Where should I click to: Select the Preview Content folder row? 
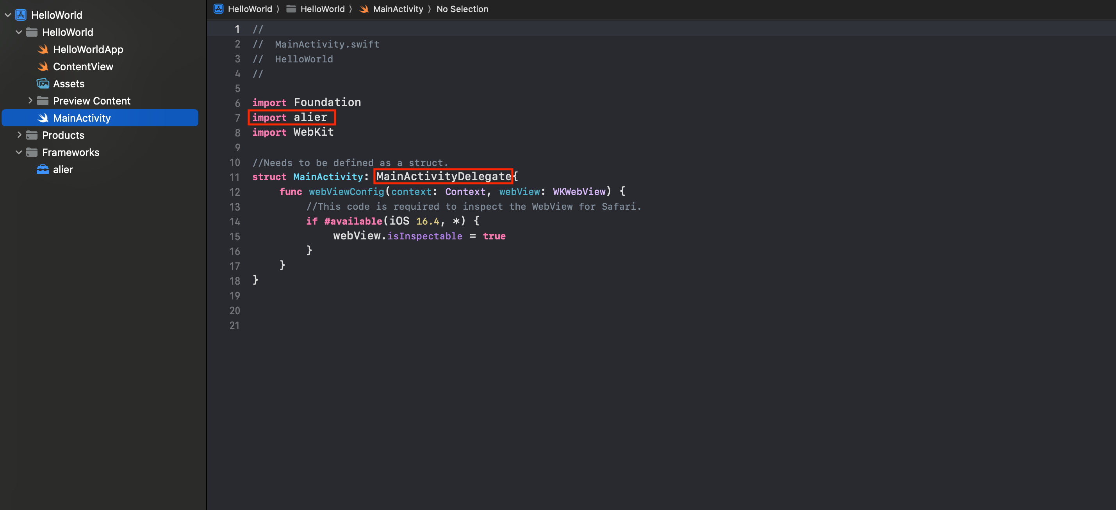92,100
